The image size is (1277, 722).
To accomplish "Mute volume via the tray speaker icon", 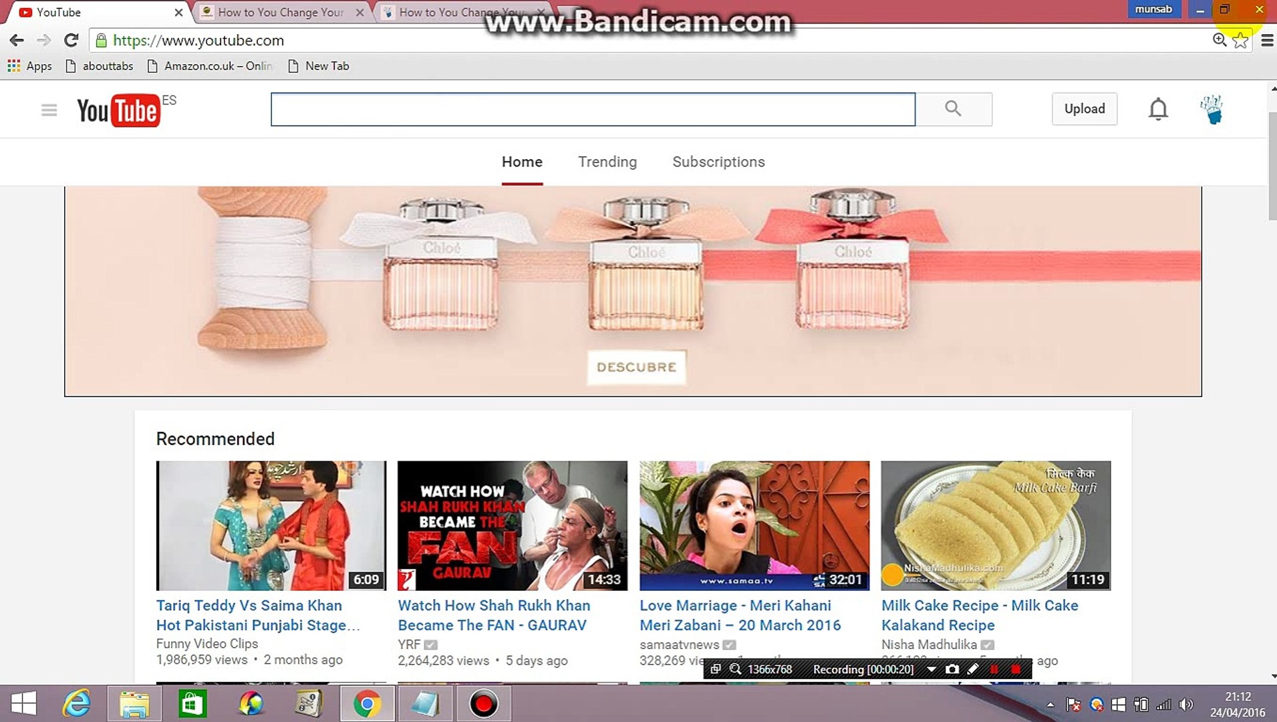I will click(1187, 704).
